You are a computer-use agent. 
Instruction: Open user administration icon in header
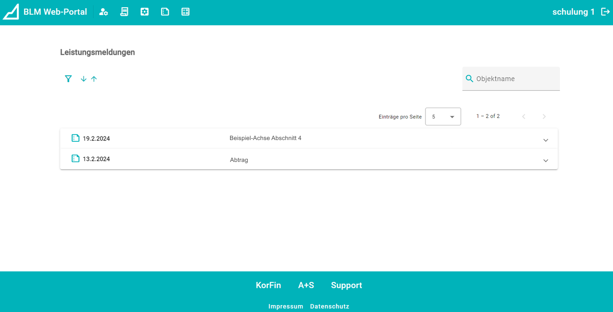tap(104, 12)
